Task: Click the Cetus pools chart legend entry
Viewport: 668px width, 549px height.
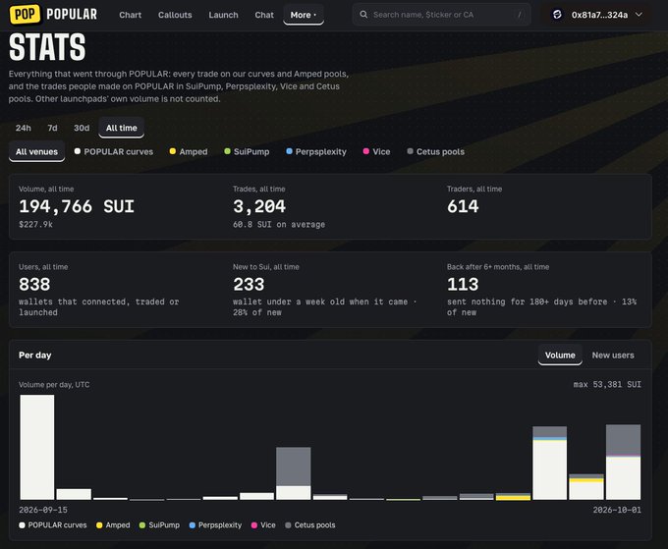Action: pos(310,525)
